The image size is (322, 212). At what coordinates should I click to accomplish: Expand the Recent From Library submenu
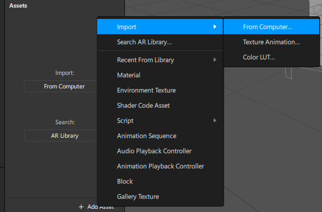pos(160,60)
